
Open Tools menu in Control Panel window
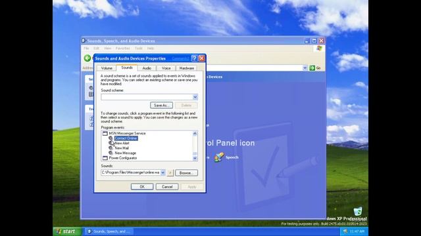[139, 48]
